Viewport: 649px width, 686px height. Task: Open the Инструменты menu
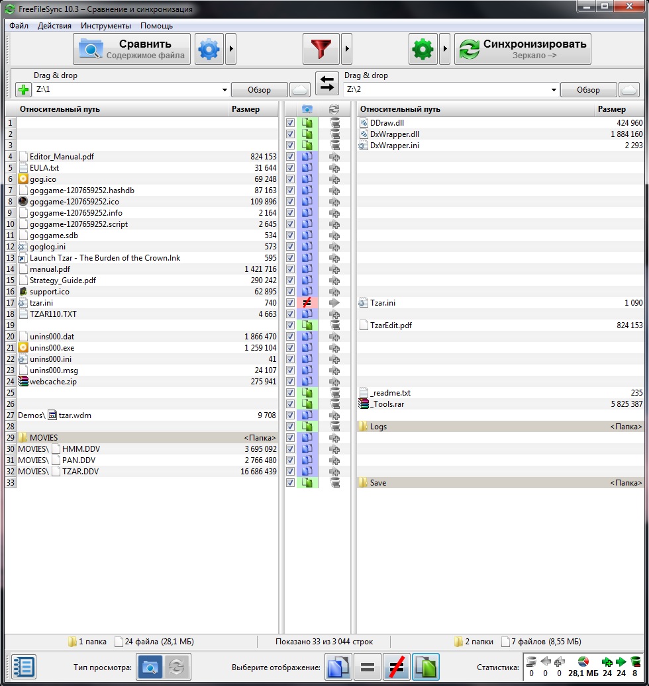pyautogui.click(x=105, y=26)
